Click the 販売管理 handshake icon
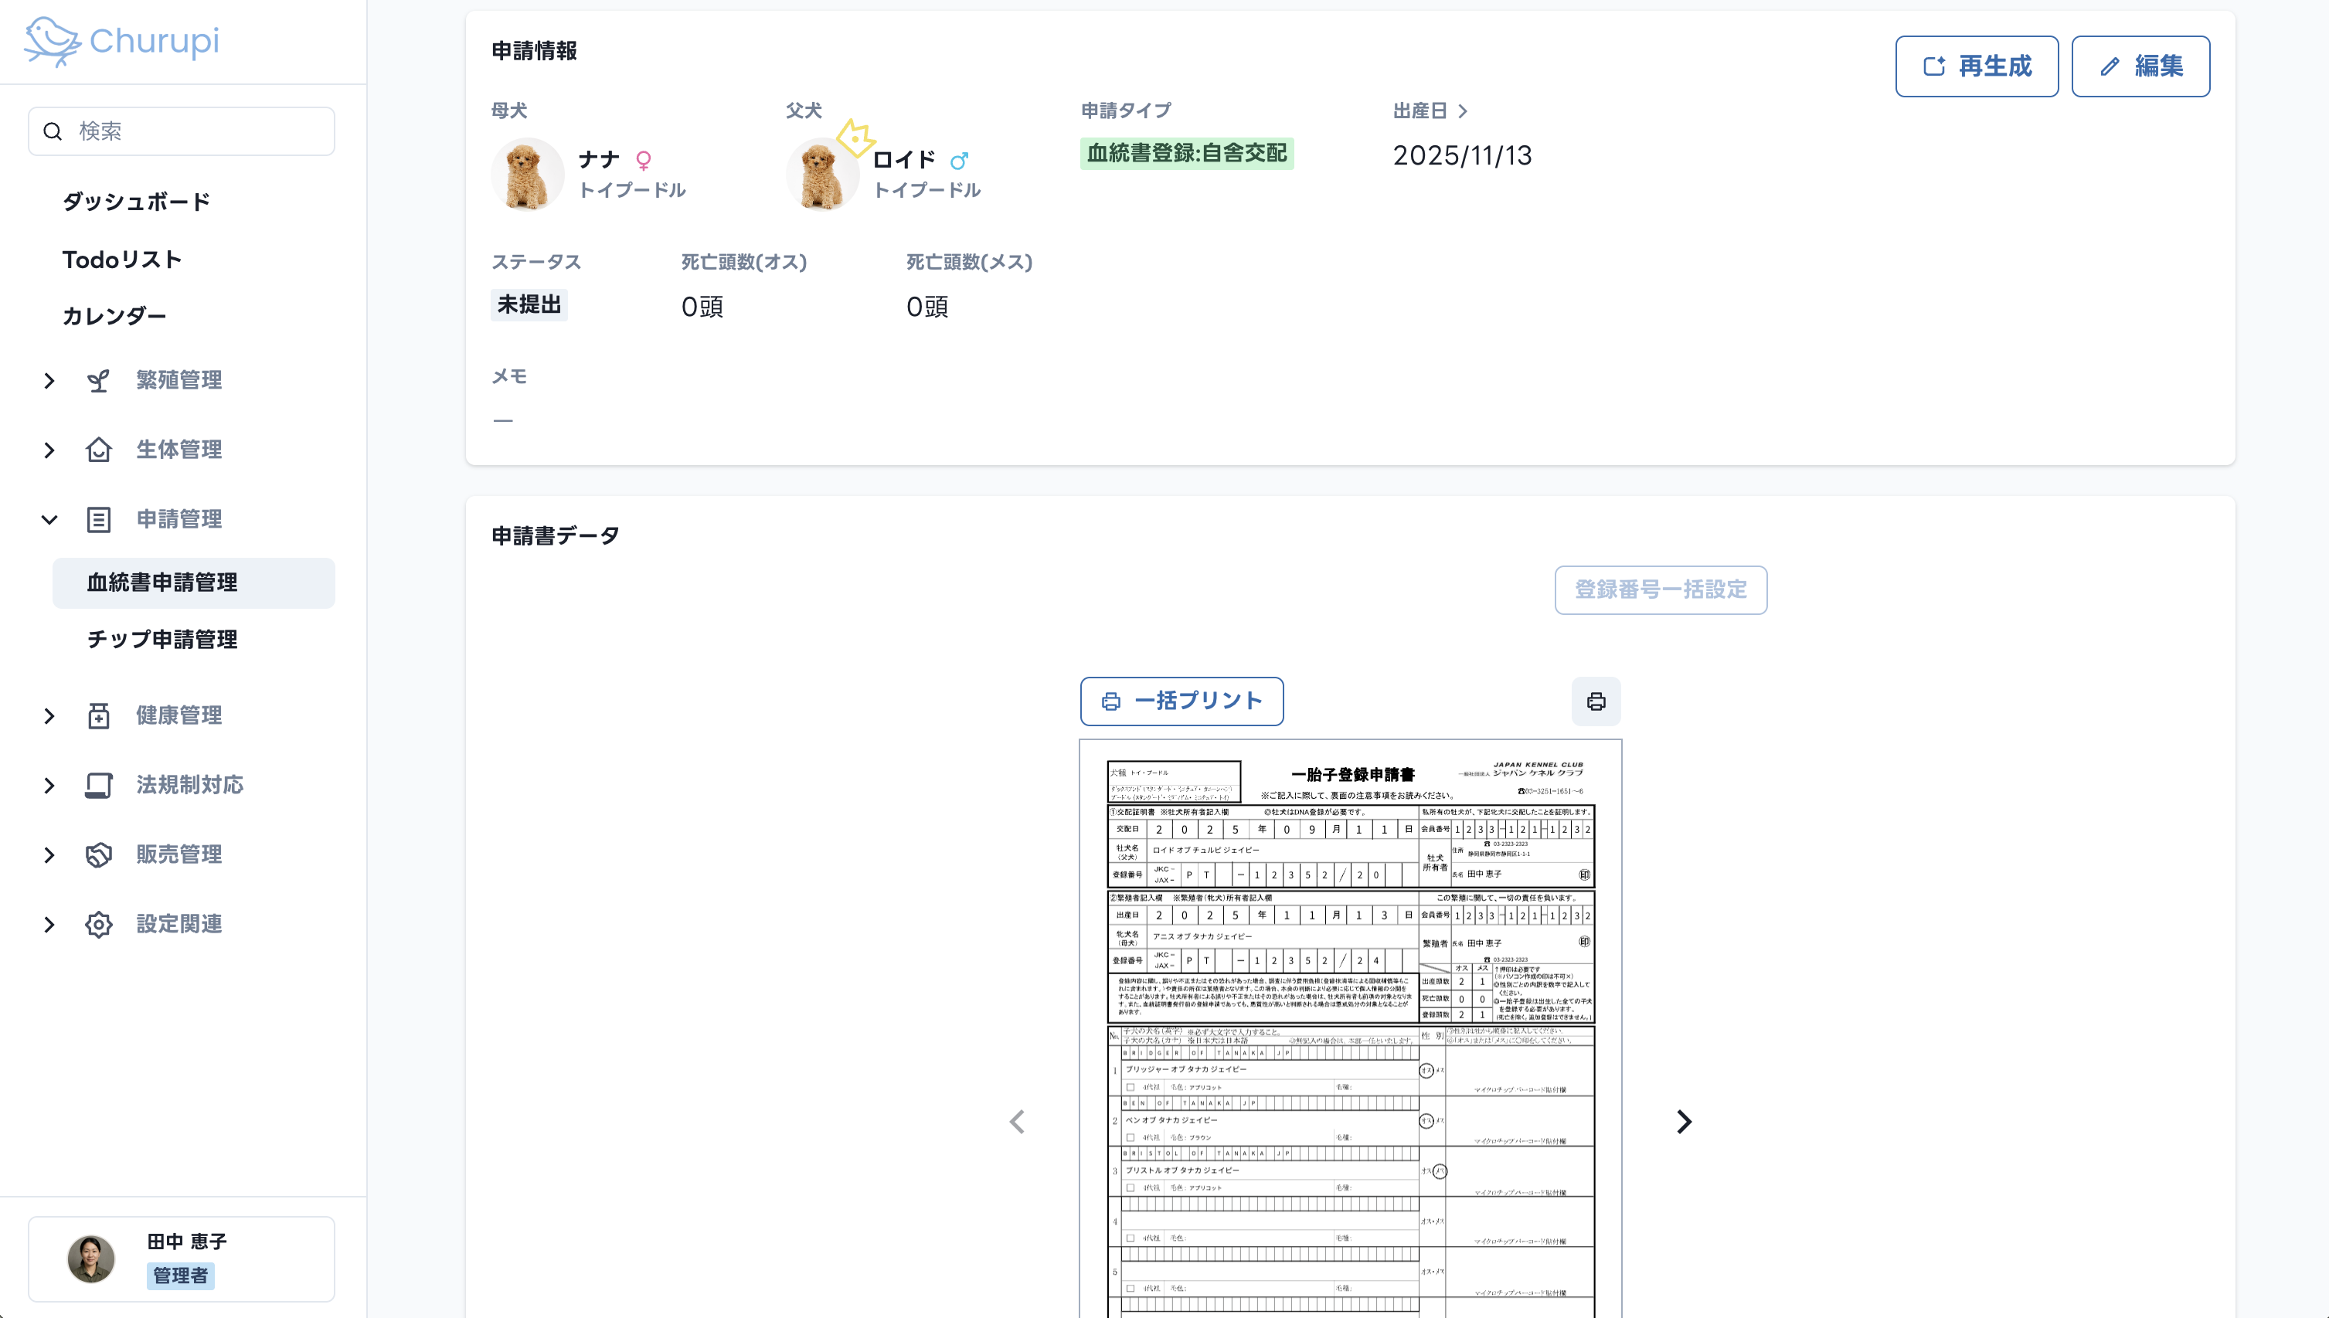This screenshot has height=1318, width=2329. 98,854
